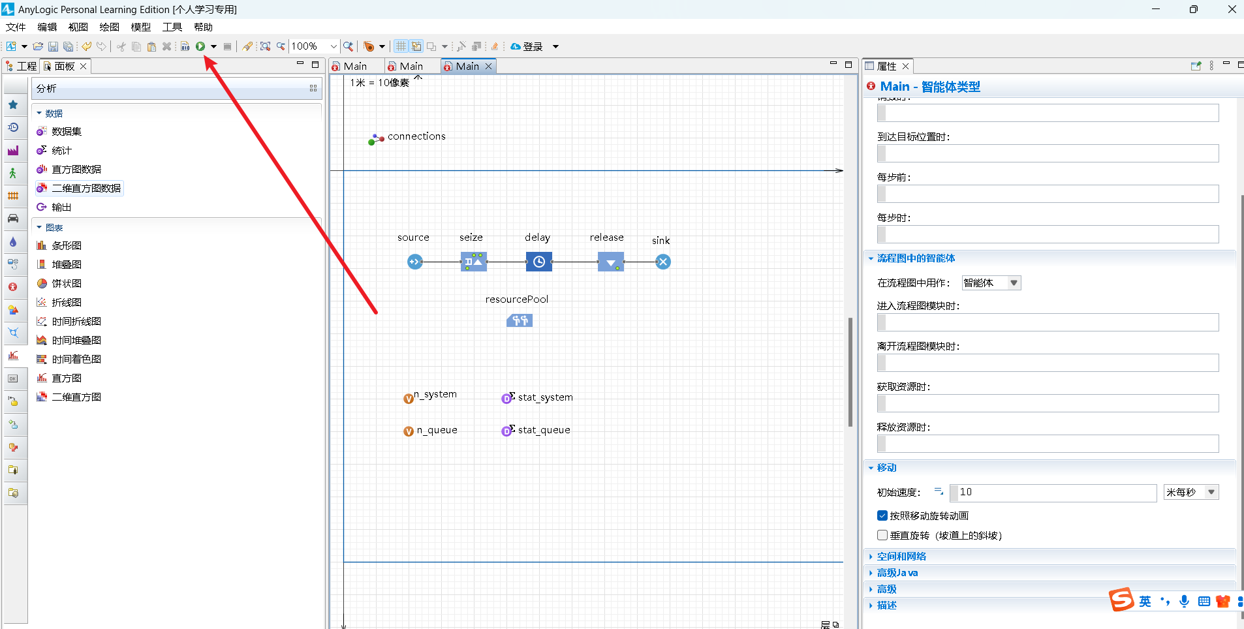Select the source block on canvas
This screenshot has height=629, width=1244.
tap(415, 262)
